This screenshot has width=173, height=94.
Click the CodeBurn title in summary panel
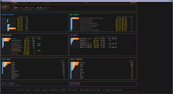pos(6,6)
